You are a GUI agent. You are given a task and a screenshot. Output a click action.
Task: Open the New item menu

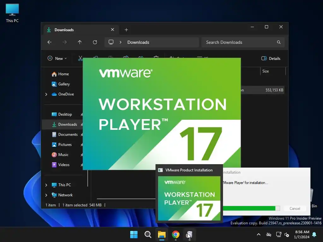[57, 58]
